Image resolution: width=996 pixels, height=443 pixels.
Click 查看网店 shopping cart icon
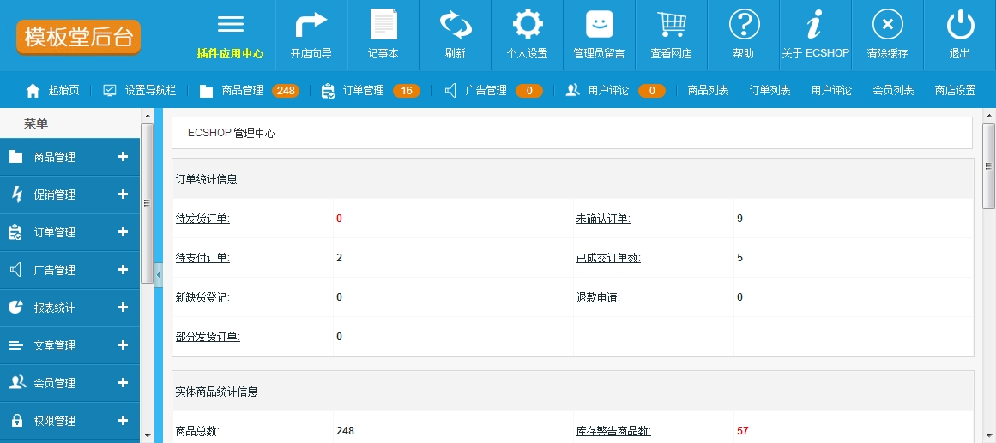[x=671, y=25]
